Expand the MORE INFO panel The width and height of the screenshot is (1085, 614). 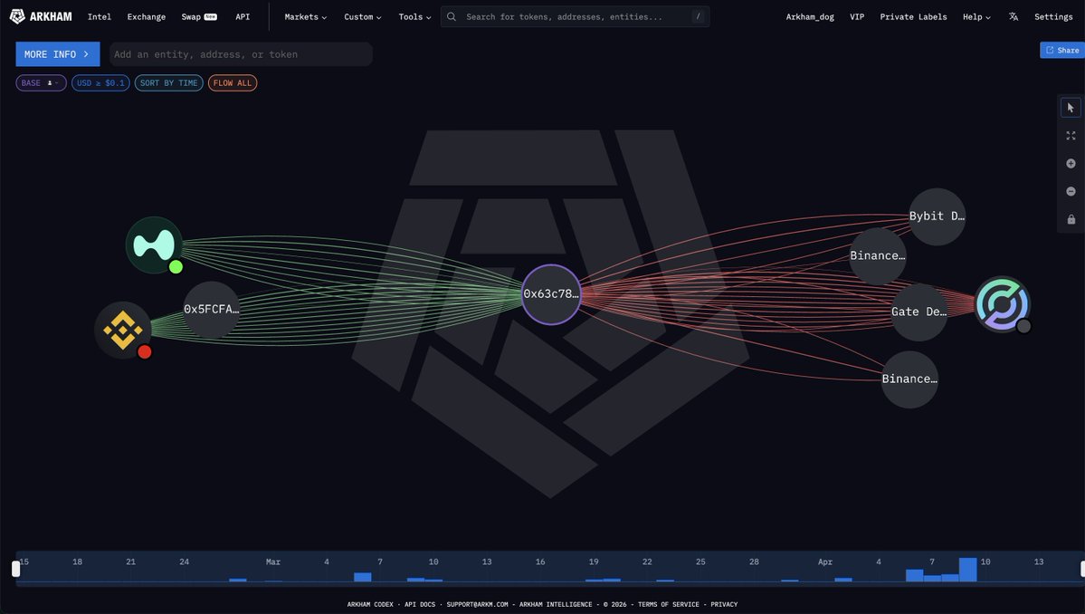coord(57,54)
